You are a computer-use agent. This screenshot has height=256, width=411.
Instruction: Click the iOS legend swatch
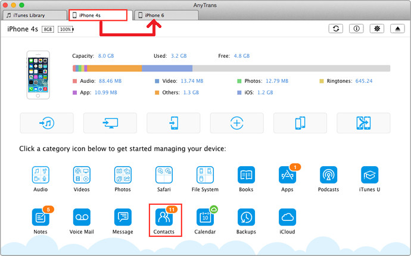pos(239,92)
